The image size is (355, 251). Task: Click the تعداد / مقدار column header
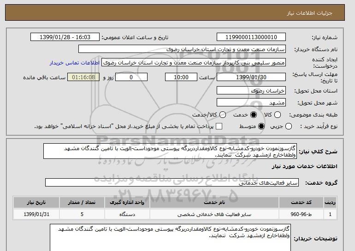pyautogui.click(x=82, y=202)
